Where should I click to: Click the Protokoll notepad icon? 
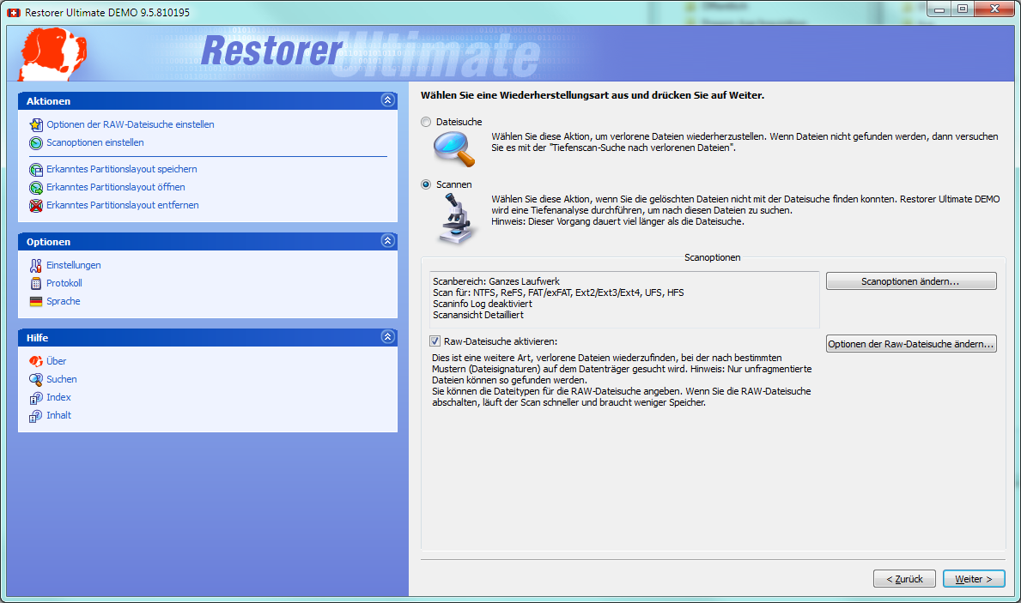36,284
